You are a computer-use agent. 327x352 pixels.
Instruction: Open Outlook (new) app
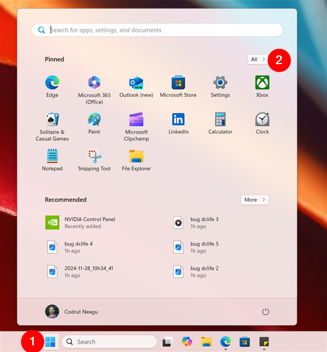[136, 87]
